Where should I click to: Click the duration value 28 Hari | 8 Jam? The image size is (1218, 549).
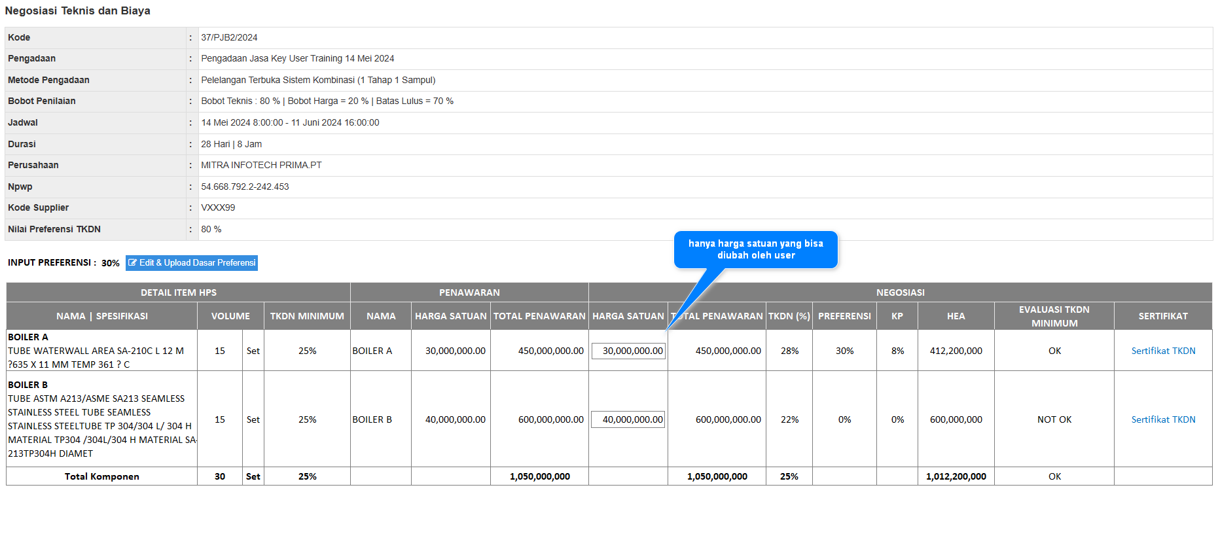pyautogui.click(x=231, y=145)
